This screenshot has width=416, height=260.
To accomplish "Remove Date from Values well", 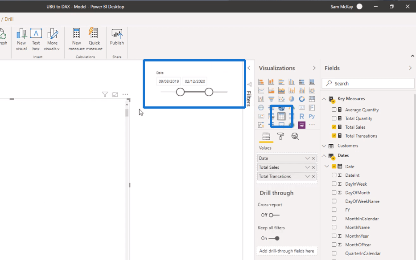I will pos(313,158).
